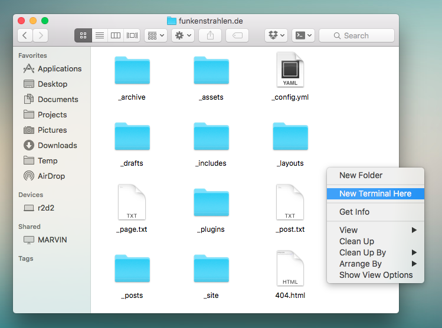Open the item arrangement dropdown
442x328 pixels.
click(x=156, y=35)
